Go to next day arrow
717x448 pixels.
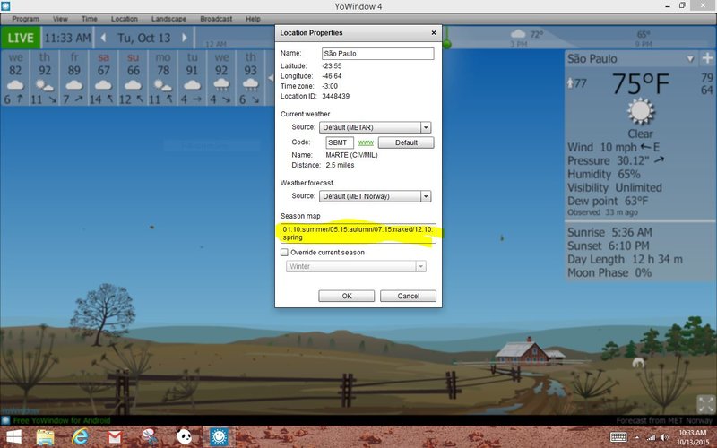click(x=185, y=38)
